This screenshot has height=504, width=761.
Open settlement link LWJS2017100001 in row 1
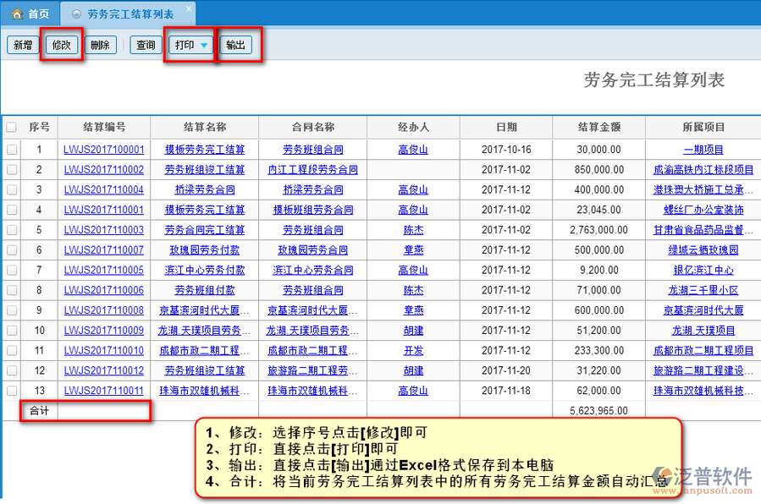point(103,150)
